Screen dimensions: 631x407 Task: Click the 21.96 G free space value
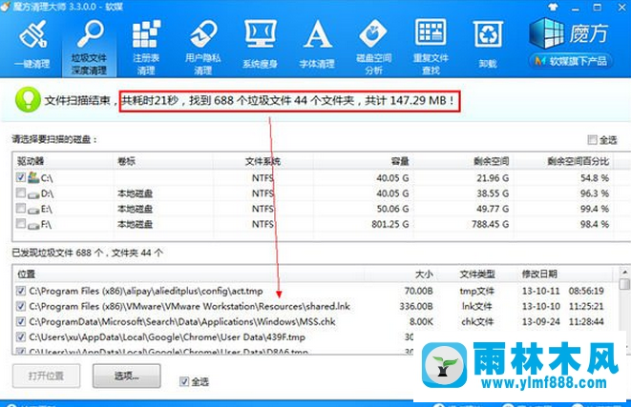tap(493, 177)
